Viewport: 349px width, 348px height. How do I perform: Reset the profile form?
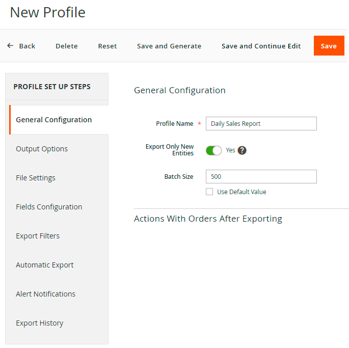(108, 46)
